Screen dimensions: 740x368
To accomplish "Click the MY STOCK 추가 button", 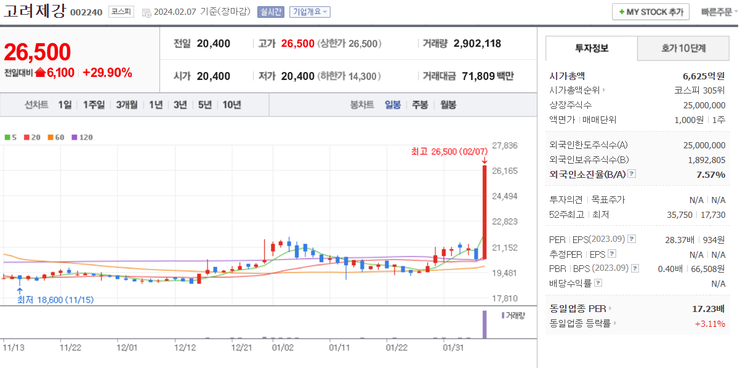I will click(x=651, y=12).
